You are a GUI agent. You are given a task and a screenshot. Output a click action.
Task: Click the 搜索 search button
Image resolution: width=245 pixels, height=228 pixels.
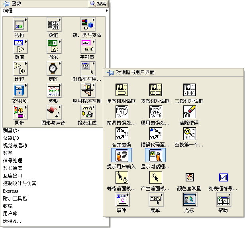point(98,4)
